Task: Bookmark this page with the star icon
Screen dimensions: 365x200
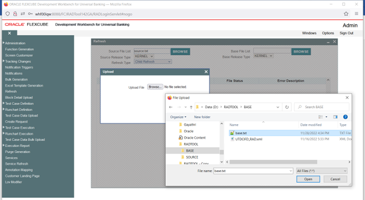Action: point(346,14)
